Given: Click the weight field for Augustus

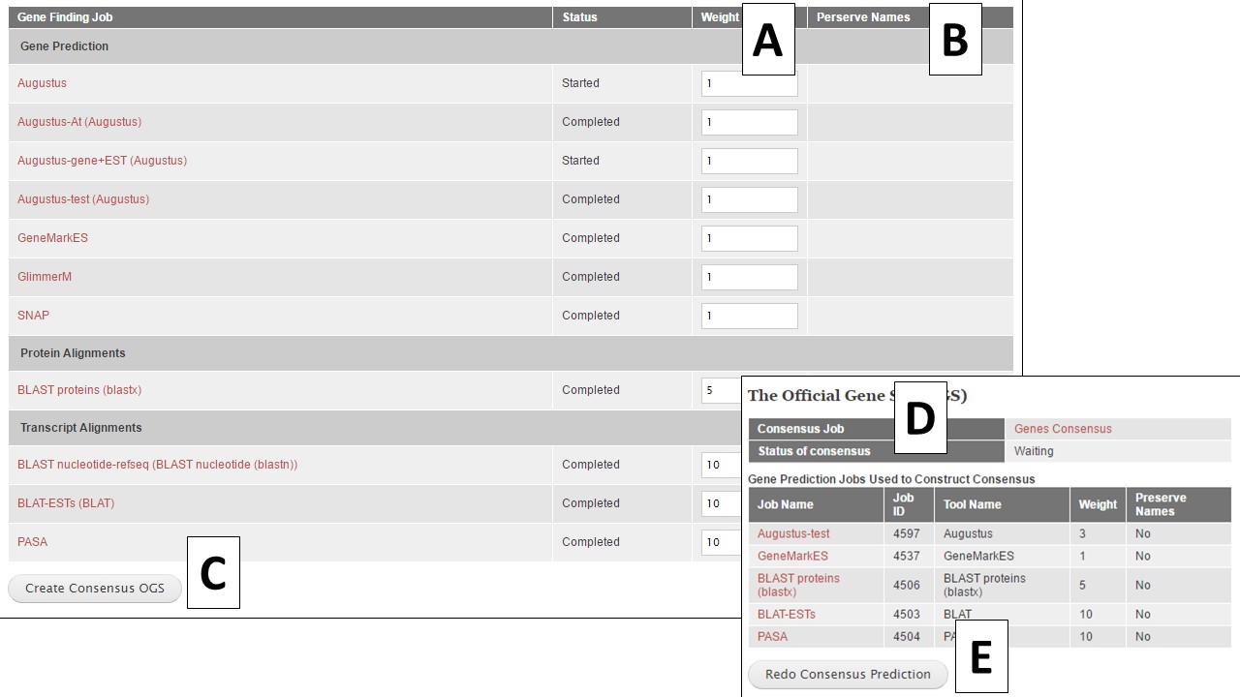Looking at the screenshot, I should tap(749, 83).
